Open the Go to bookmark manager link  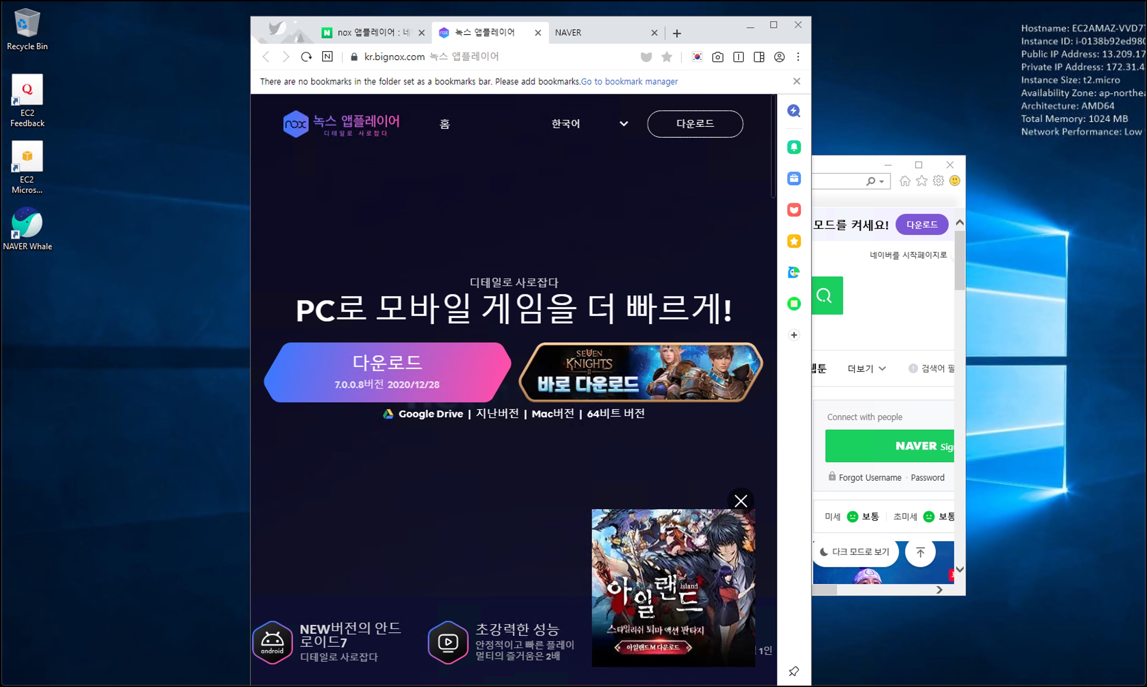[629, 81]
